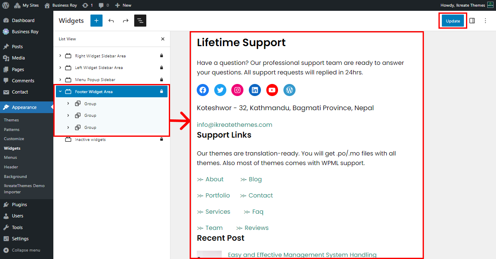496x259 pixels.
Task: Open Customize under Appearance
Action: coord(14,139)
